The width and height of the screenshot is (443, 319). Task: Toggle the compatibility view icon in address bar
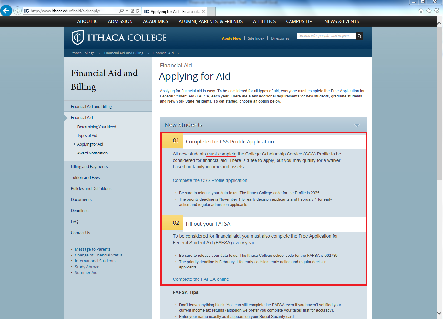point(132,11)
